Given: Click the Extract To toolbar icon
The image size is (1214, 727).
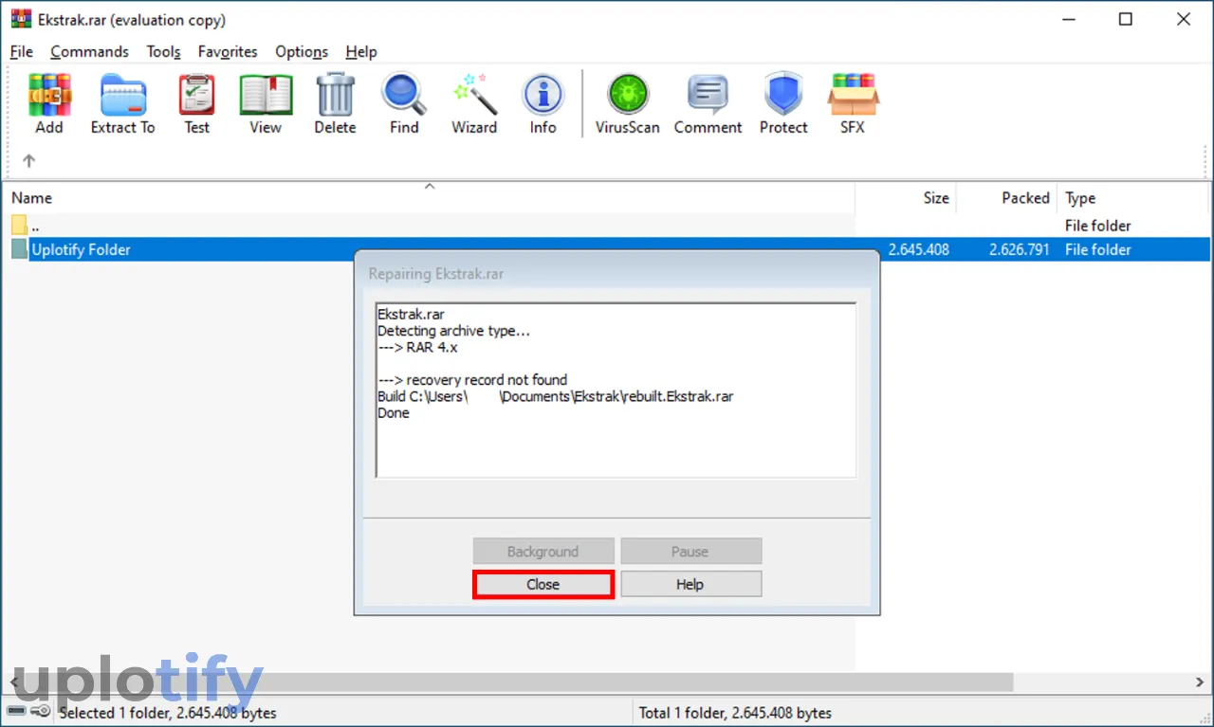Looking at the screenshot, I should click(123, 95).
